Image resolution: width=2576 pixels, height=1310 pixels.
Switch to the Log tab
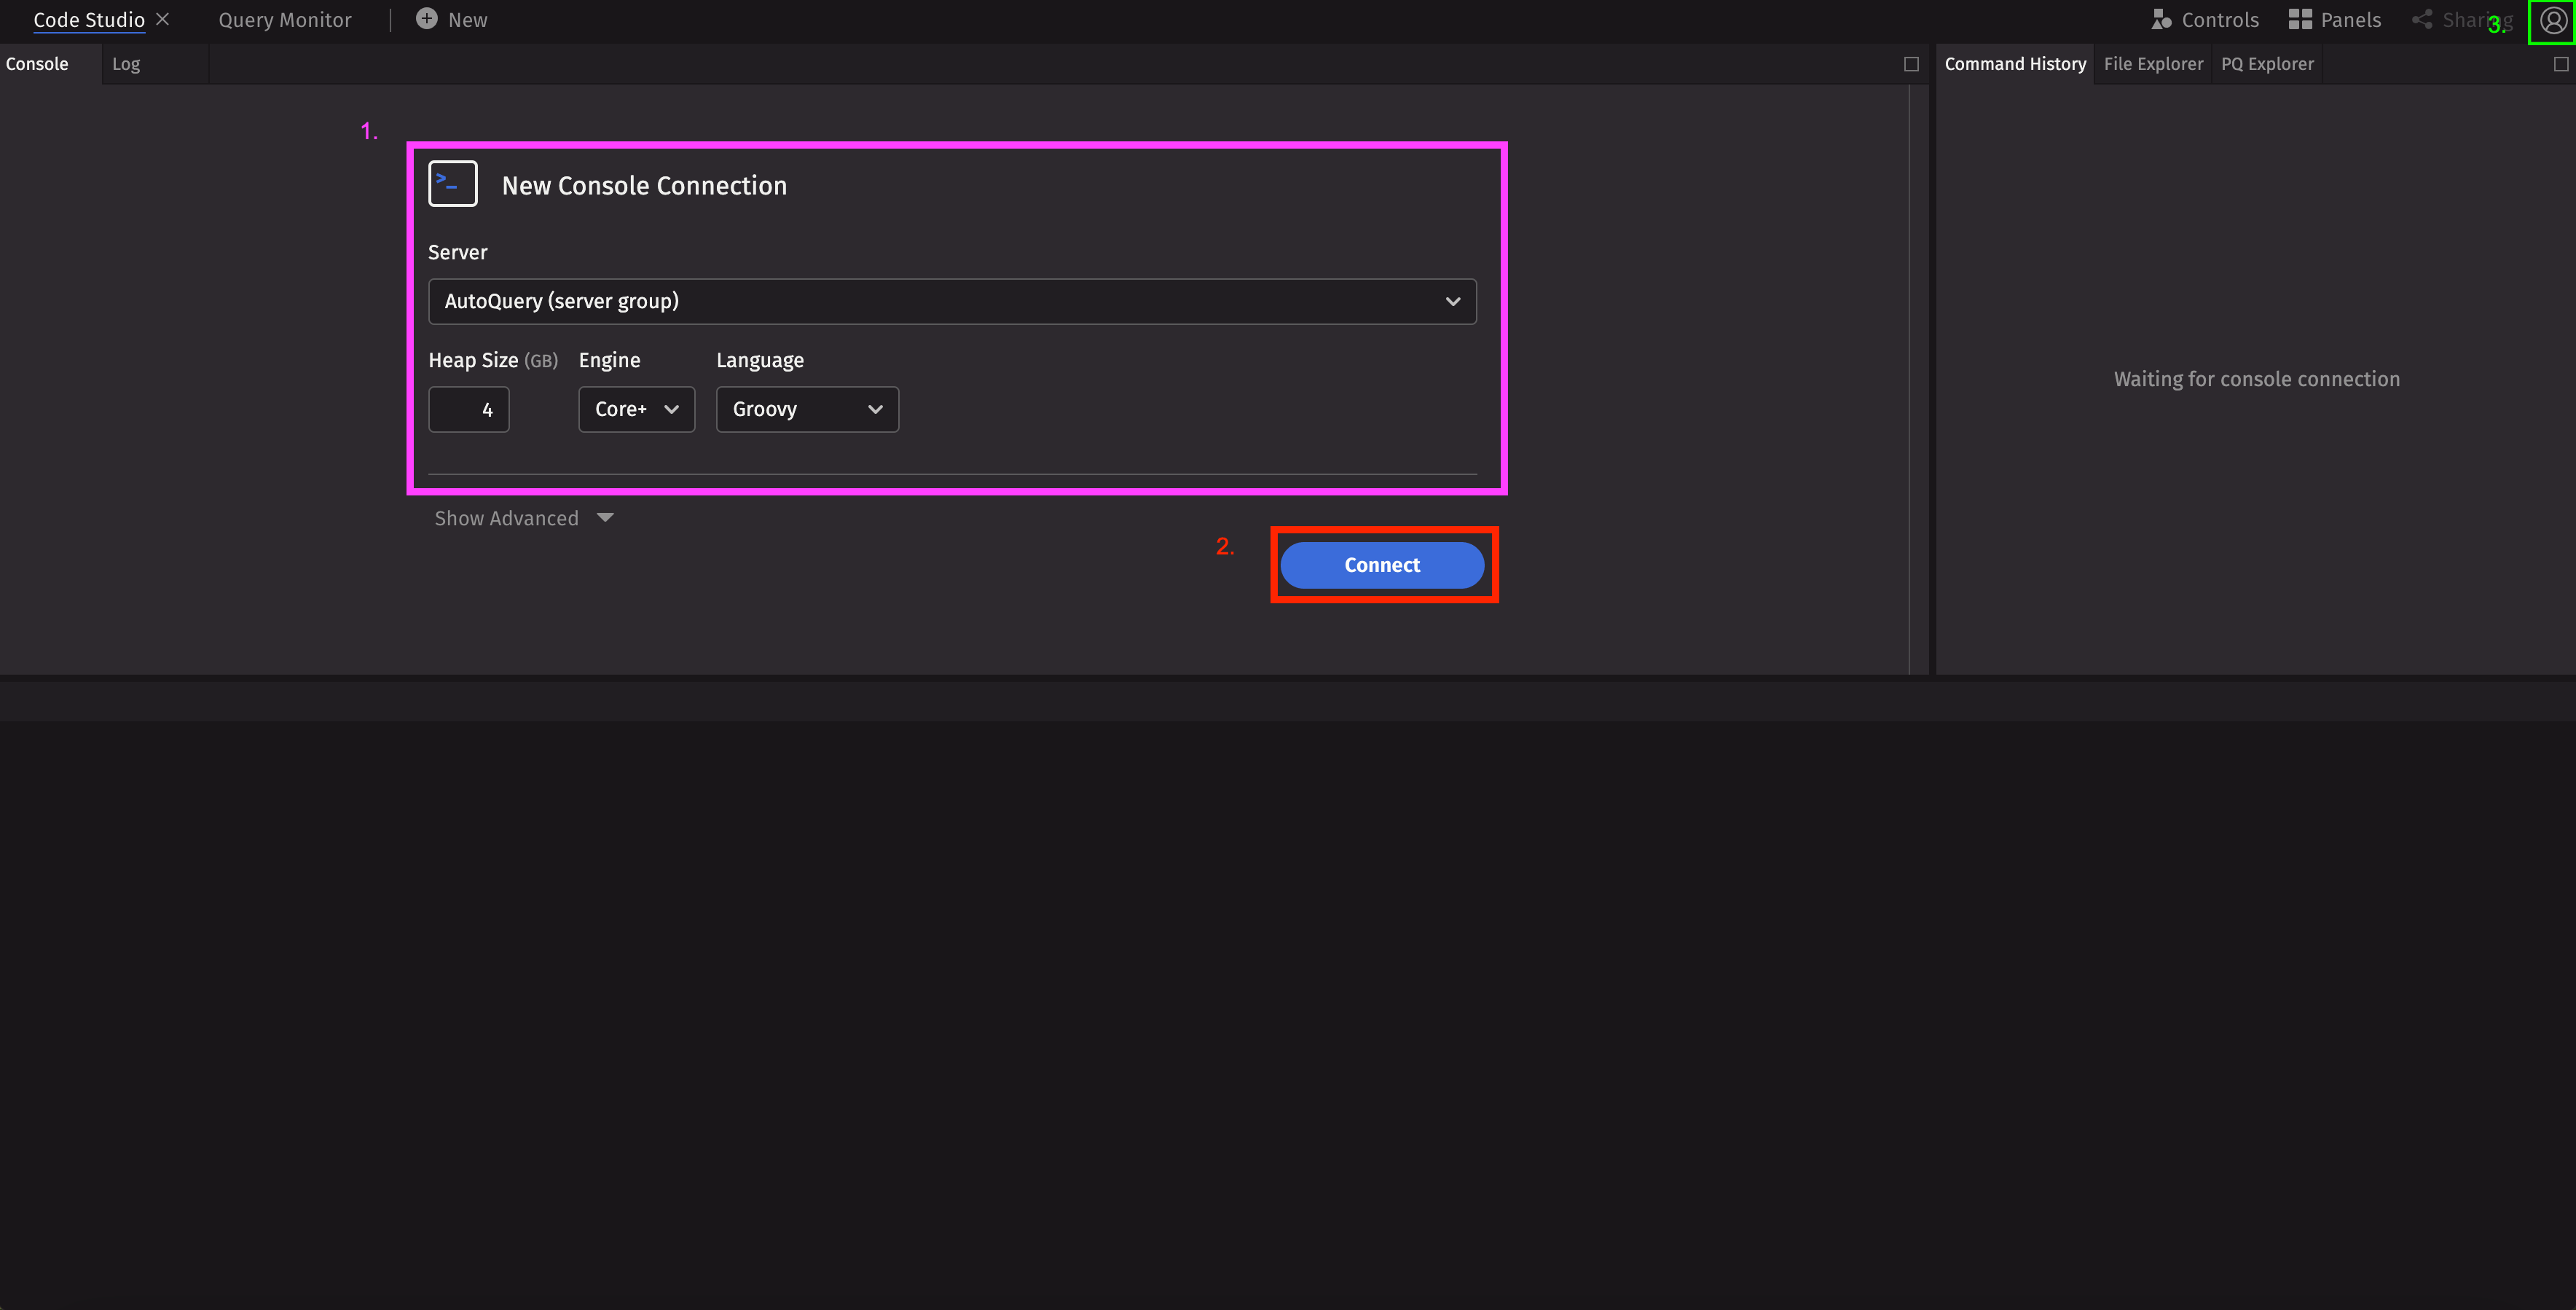tap(126, 64)
